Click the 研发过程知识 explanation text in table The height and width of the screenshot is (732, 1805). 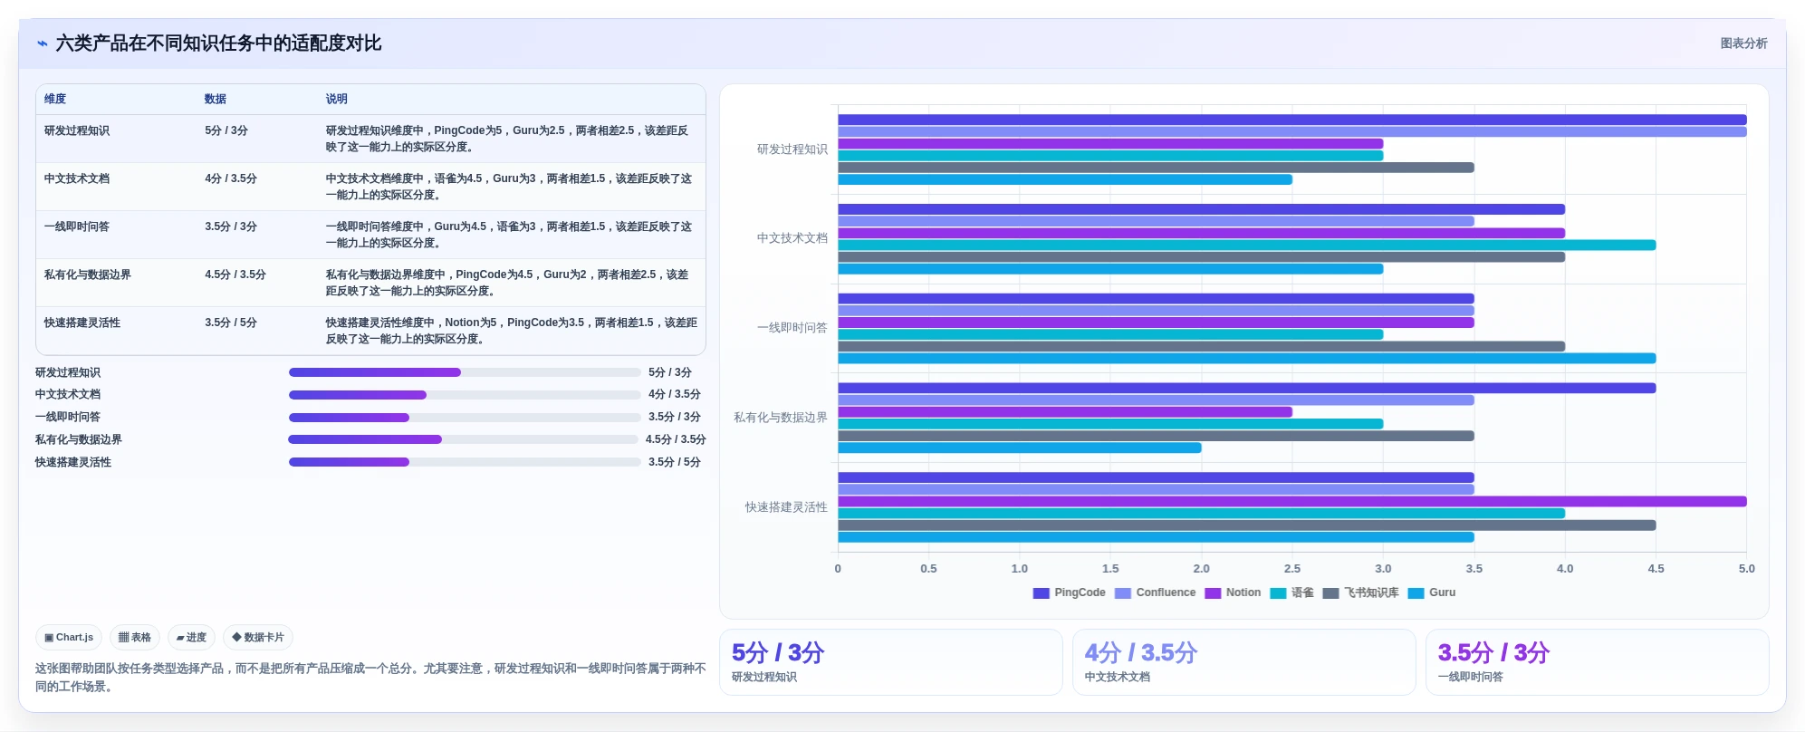click(507, 139)
